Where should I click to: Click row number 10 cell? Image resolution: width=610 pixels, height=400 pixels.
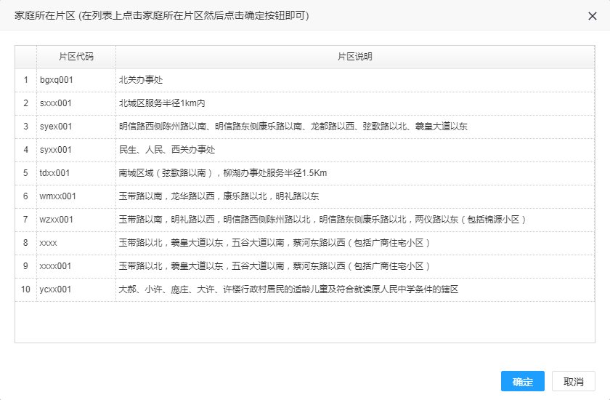25,289
